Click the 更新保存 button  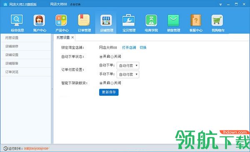[x=109, y=92]
